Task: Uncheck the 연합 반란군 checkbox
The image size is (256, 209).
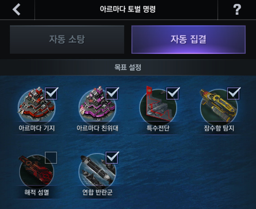Action: click(x=112, y=158)
